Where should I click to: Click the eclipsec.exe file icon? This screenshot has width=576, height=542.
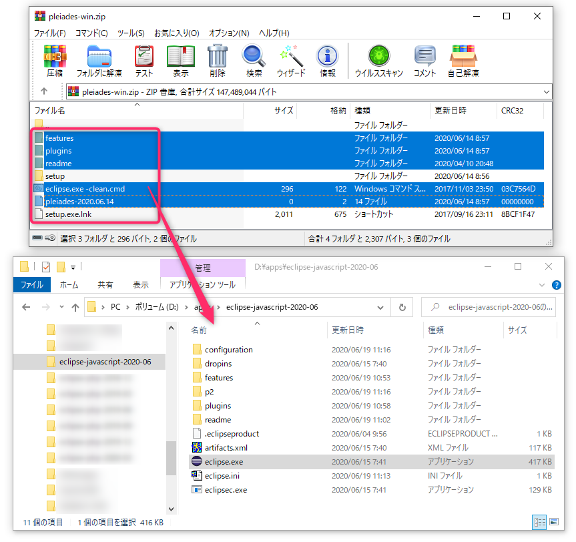(197, 489)
